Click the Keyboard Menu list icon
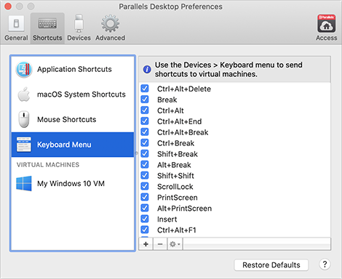This screenshot has width=342, height=279. pos(24,145)
